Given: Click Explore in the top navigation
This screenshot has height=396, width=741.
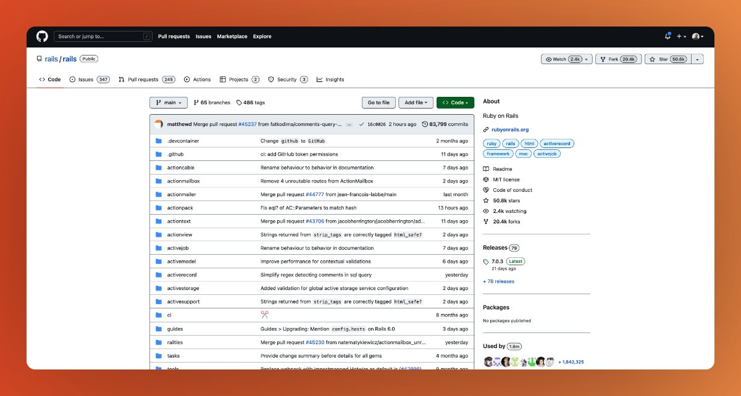Looking at the screenshot, I should pyautogui.click(x=262, y=36).
